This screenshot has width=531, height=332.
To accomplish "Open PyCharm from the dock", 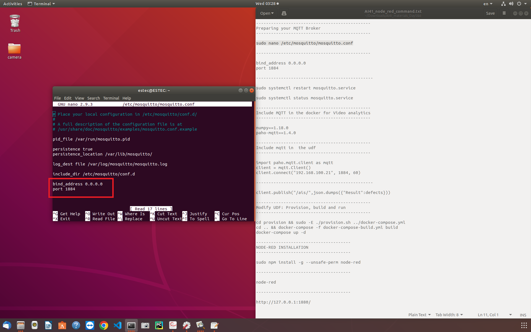I will (x=159, y=325).
